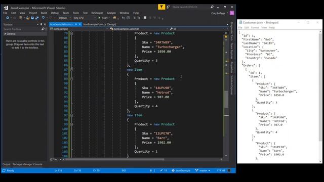Screen dimensions: 324x182
Task: Open View menu in Notepad
Action: [264, 27]
